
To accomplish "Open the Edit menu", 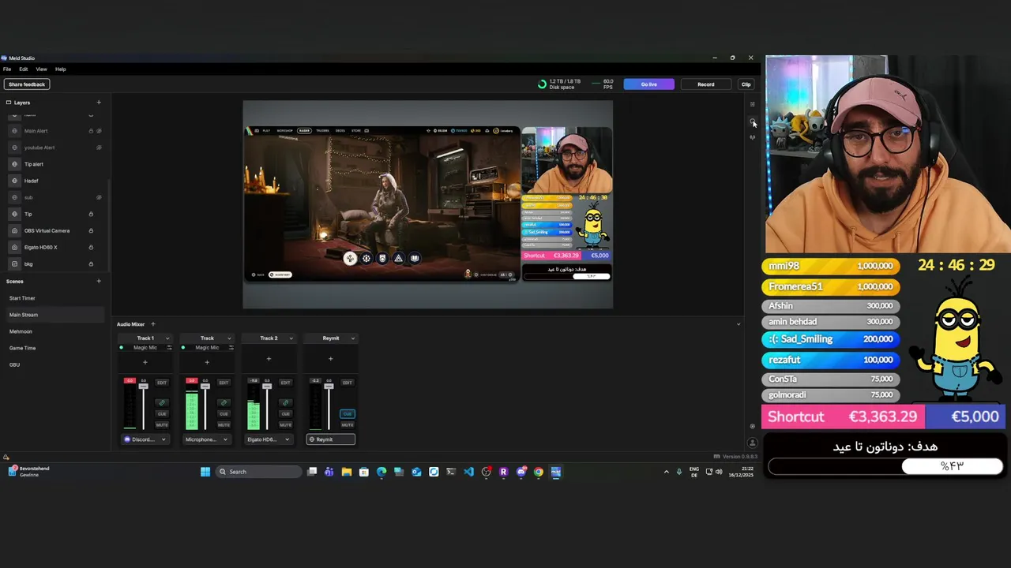I will (x=24, y=69).
